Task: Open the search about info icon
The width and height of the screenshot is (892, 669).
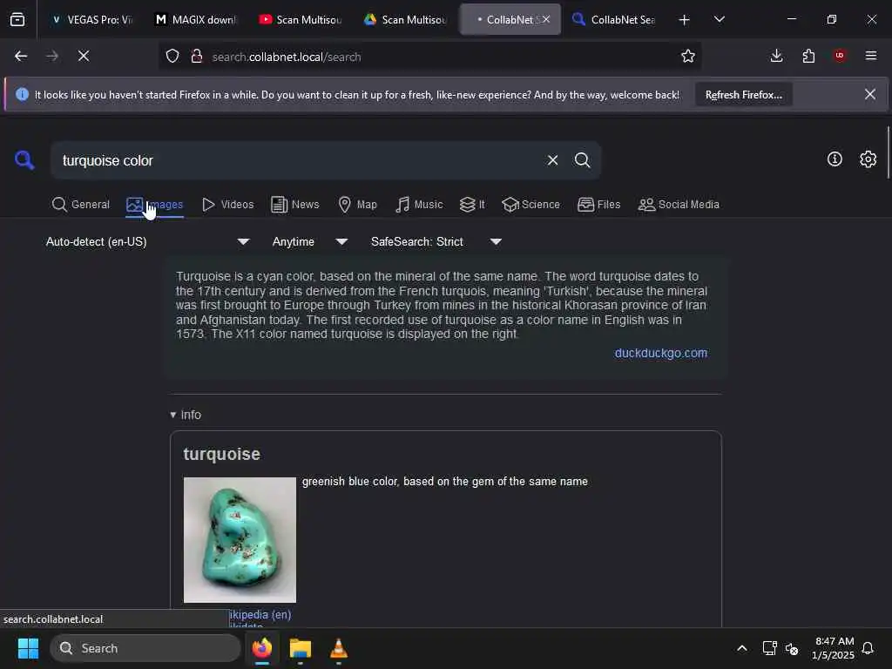Action: point(835,159)
